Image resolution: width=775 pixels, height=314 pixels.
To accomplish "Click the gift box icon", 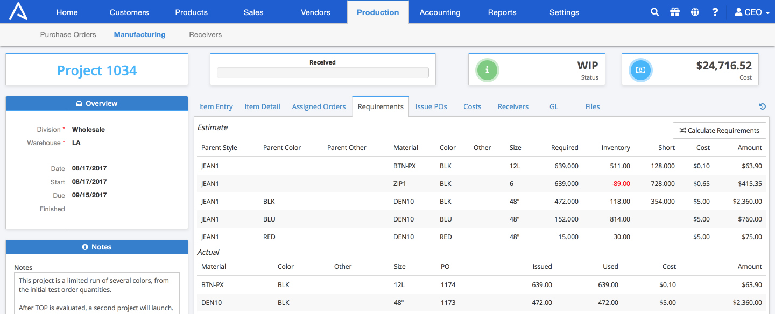I will click(675, 12).
